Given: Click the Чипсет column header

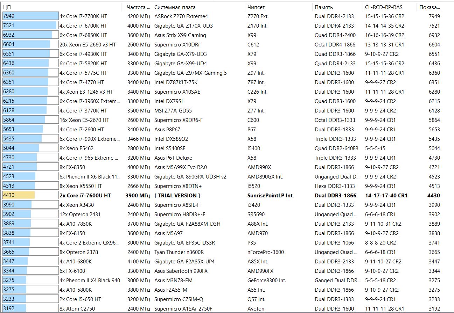Looking at the screenshot, I should pyautogui.click(x=279, y=7).
